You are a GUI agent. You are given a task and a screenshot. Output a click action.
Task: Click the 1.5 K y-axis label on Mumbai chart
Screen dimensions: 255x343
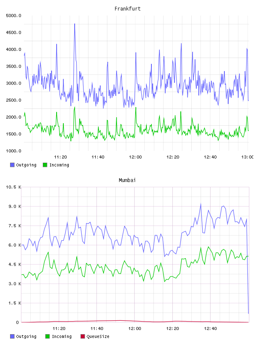coord(15,303)
